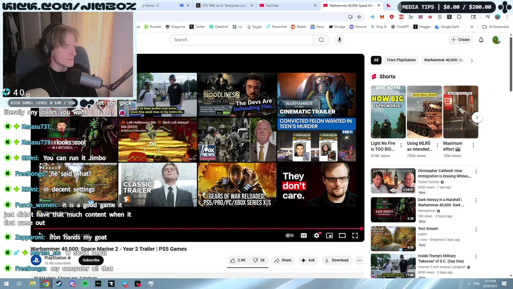Open the Chrome extensions puzzle icon
This screenshot has height=289, width=513.
pos(459,17)
